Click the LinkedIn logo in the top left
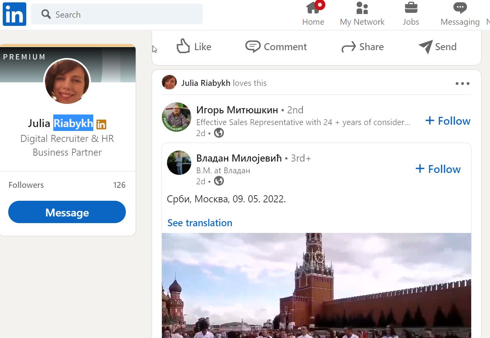The image size is (490, 338). pos(14,14)
